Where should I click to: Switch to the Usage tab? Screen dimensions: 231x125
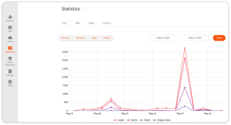pyautogui.click(x=91, y=23)
